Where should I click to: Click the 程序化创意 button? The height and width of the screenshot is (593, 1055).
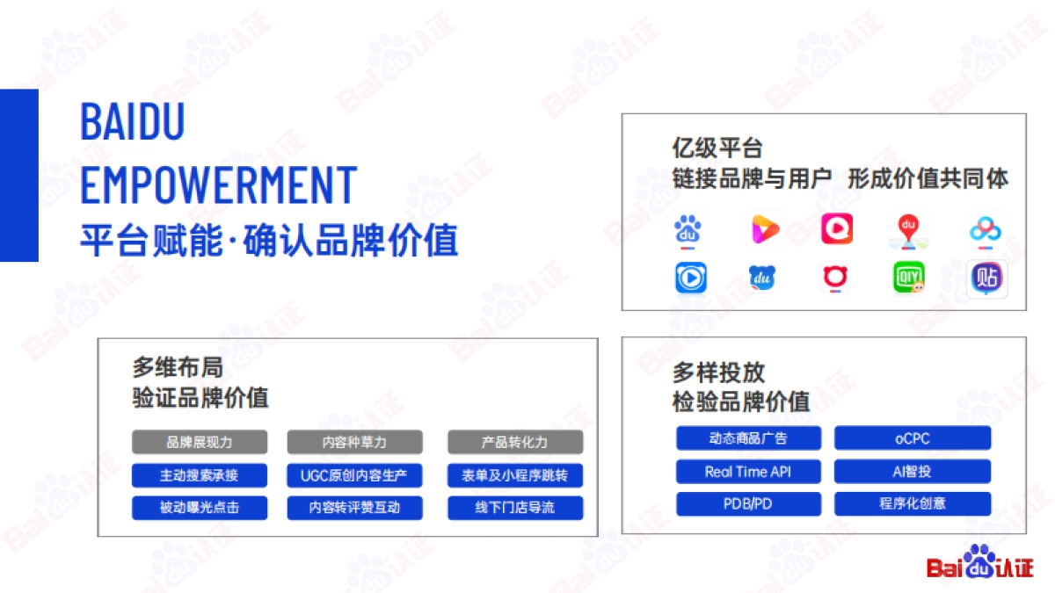pyautogui.click(x=913, y=503)
